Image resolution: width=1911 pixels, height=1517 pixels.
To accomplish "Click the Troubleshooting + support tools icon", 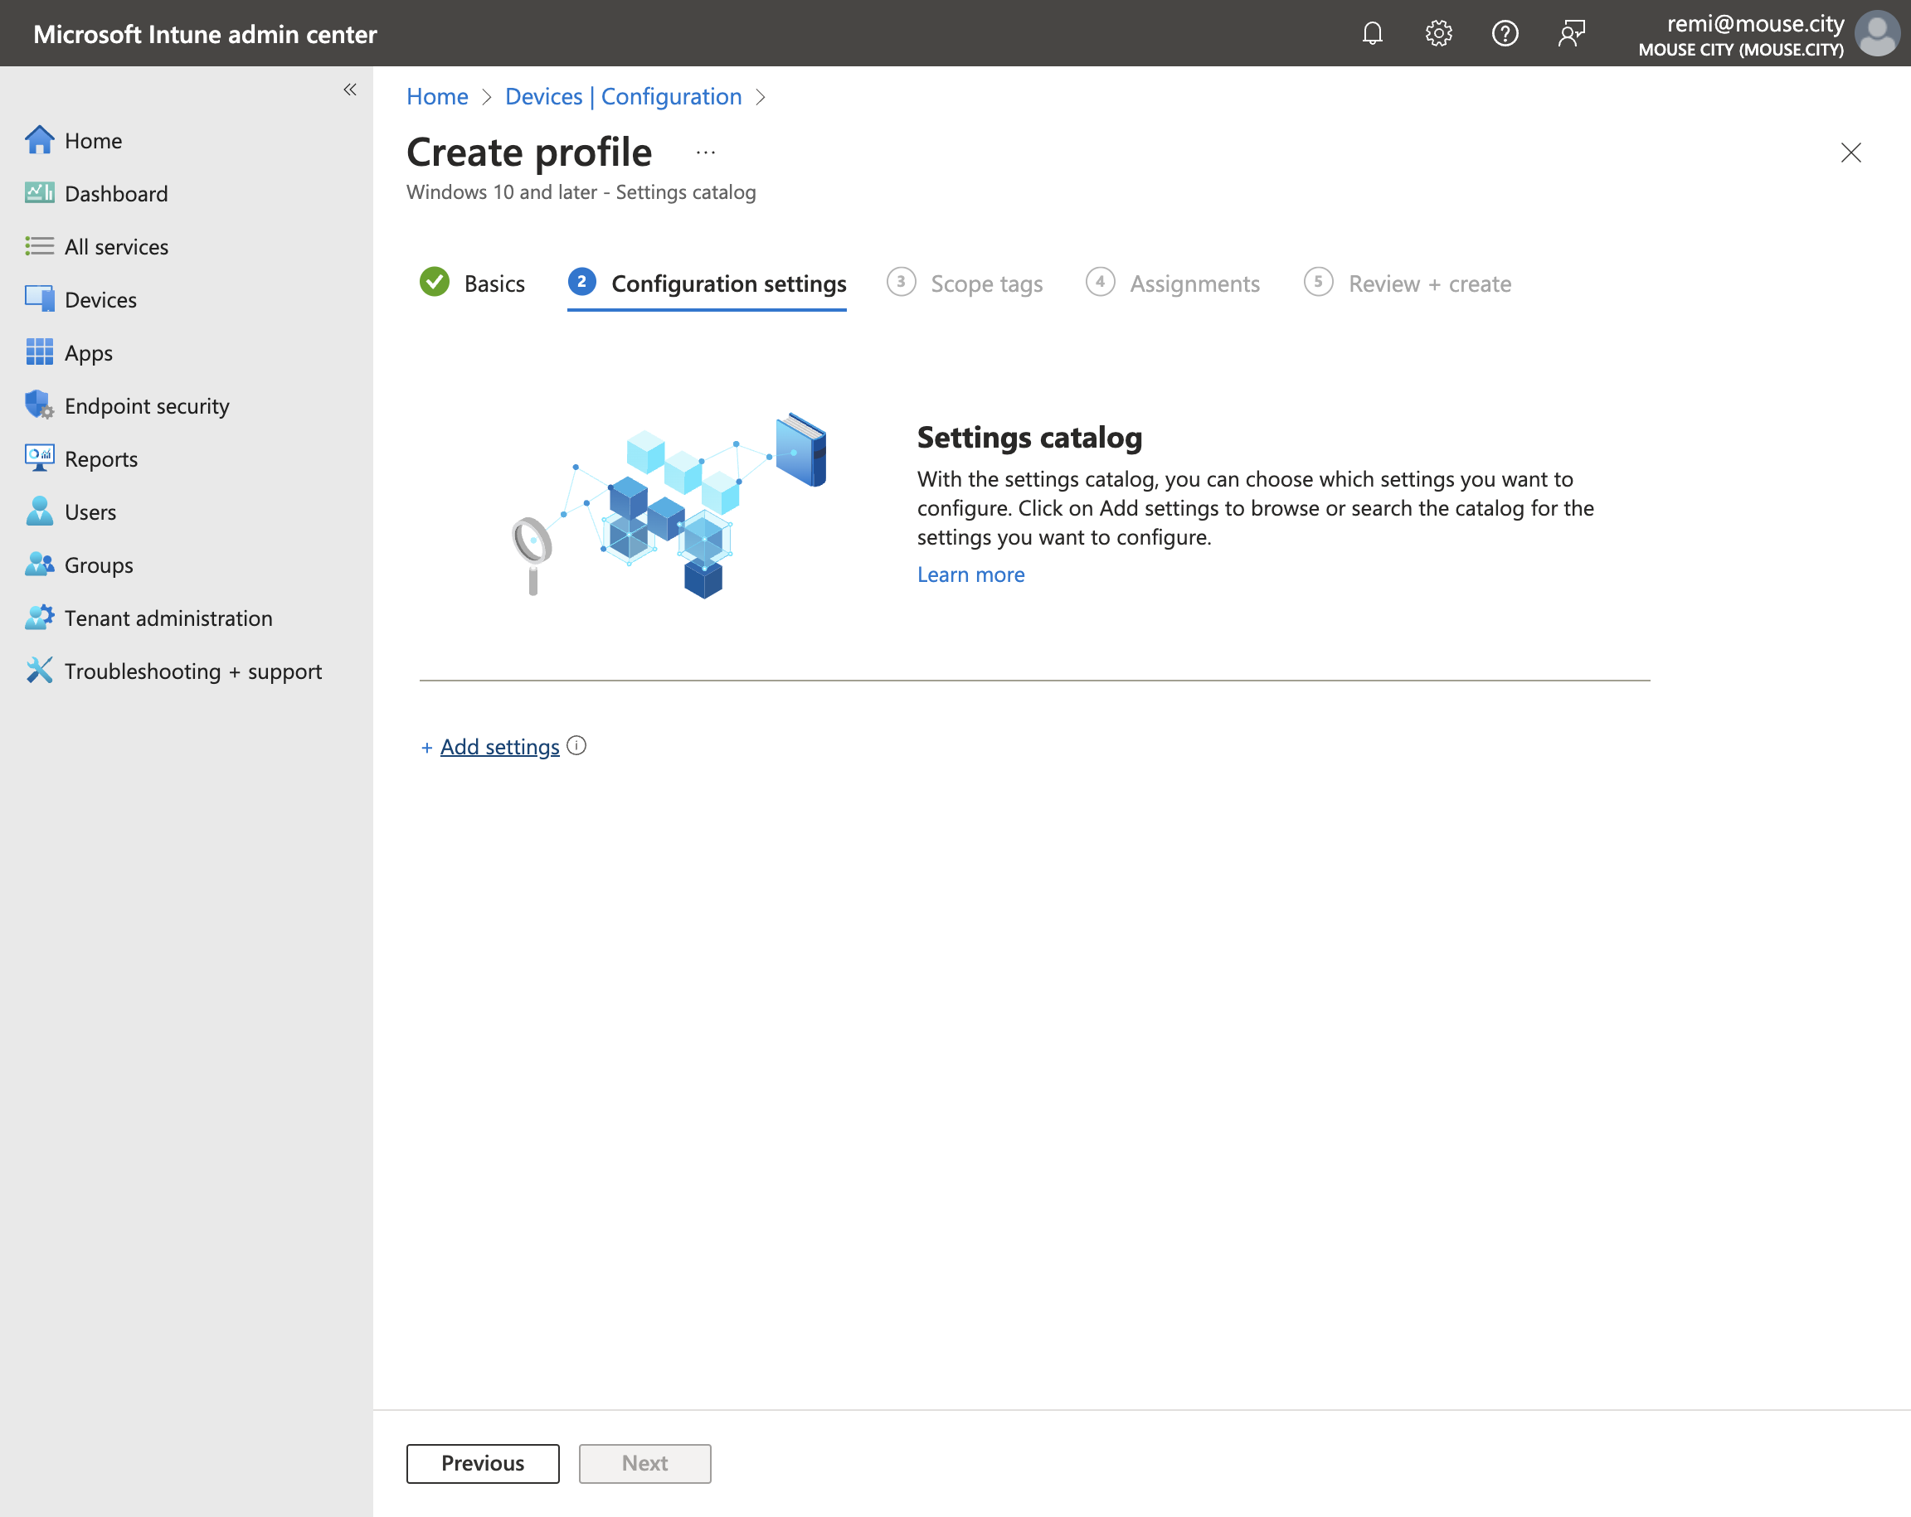I will pos(39,671).
